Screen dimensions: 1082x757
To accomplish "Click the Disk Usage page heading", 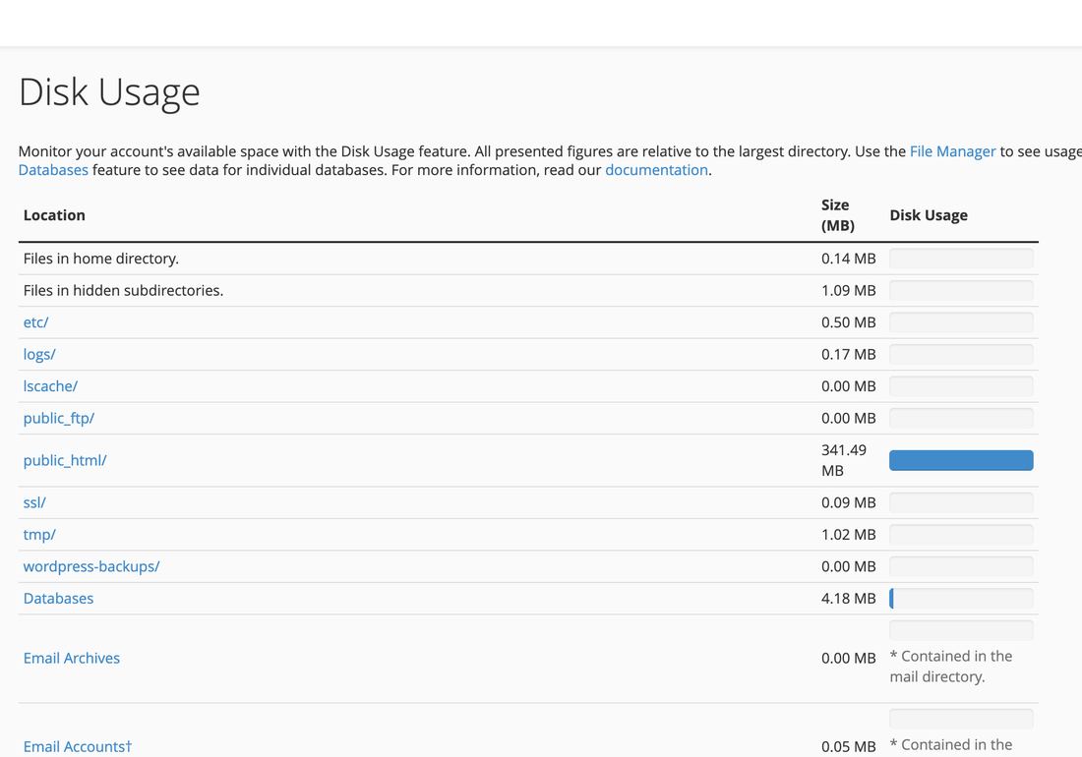I will pyautogui.click(x=109, y=92).
